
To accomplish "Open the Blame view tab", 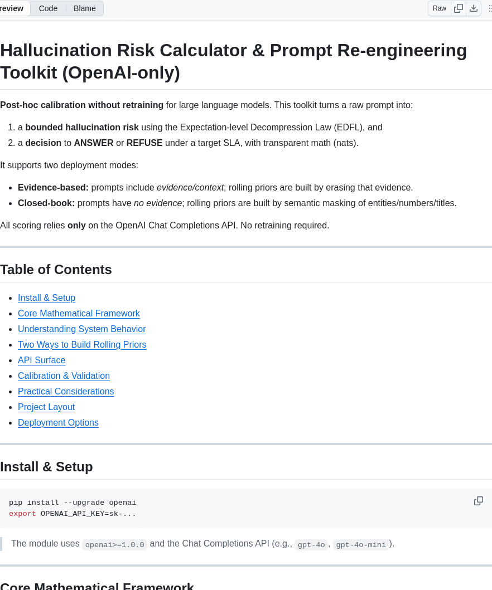I will (x=85, y=8).
